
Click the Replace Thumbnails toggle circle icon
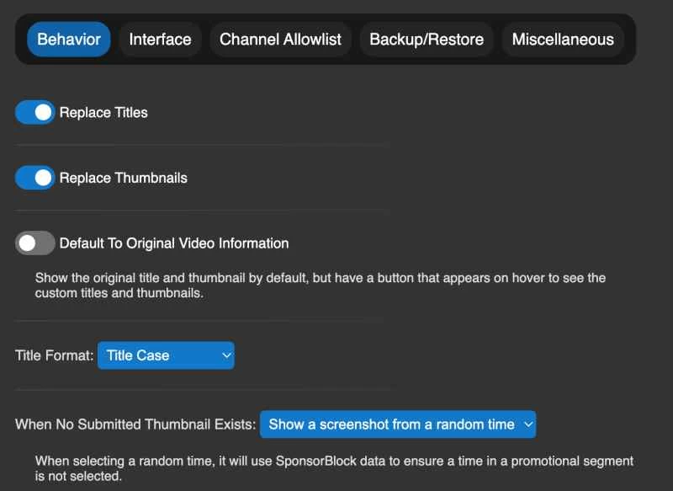[42, 178]
